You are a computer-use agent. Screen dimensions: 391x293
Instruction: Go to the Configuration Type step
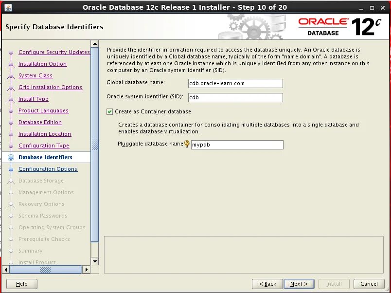[44, 146]
